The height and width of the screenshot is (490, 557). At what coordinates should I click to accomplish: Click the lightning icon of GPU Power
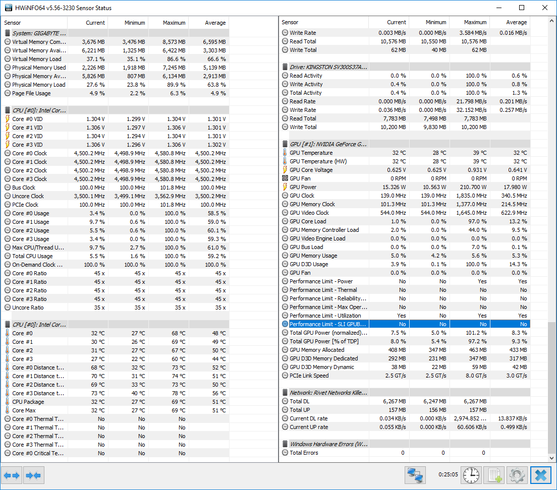point(285,187)
